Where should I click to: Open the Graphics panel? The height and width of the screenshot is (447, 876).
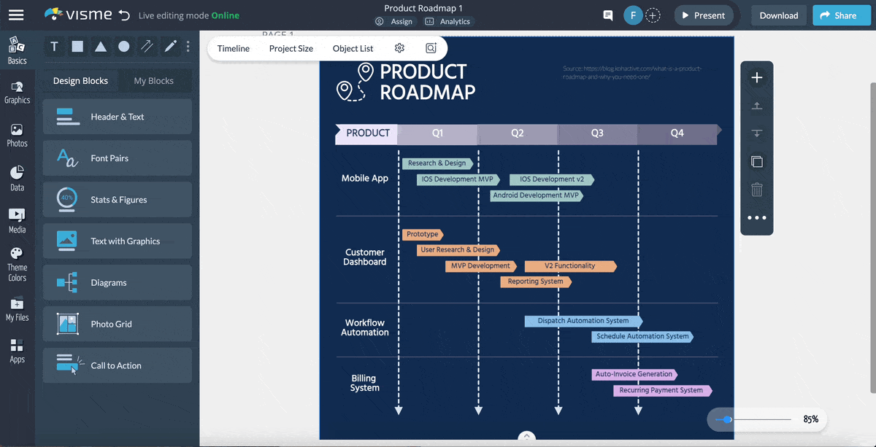tap(17, 90)
